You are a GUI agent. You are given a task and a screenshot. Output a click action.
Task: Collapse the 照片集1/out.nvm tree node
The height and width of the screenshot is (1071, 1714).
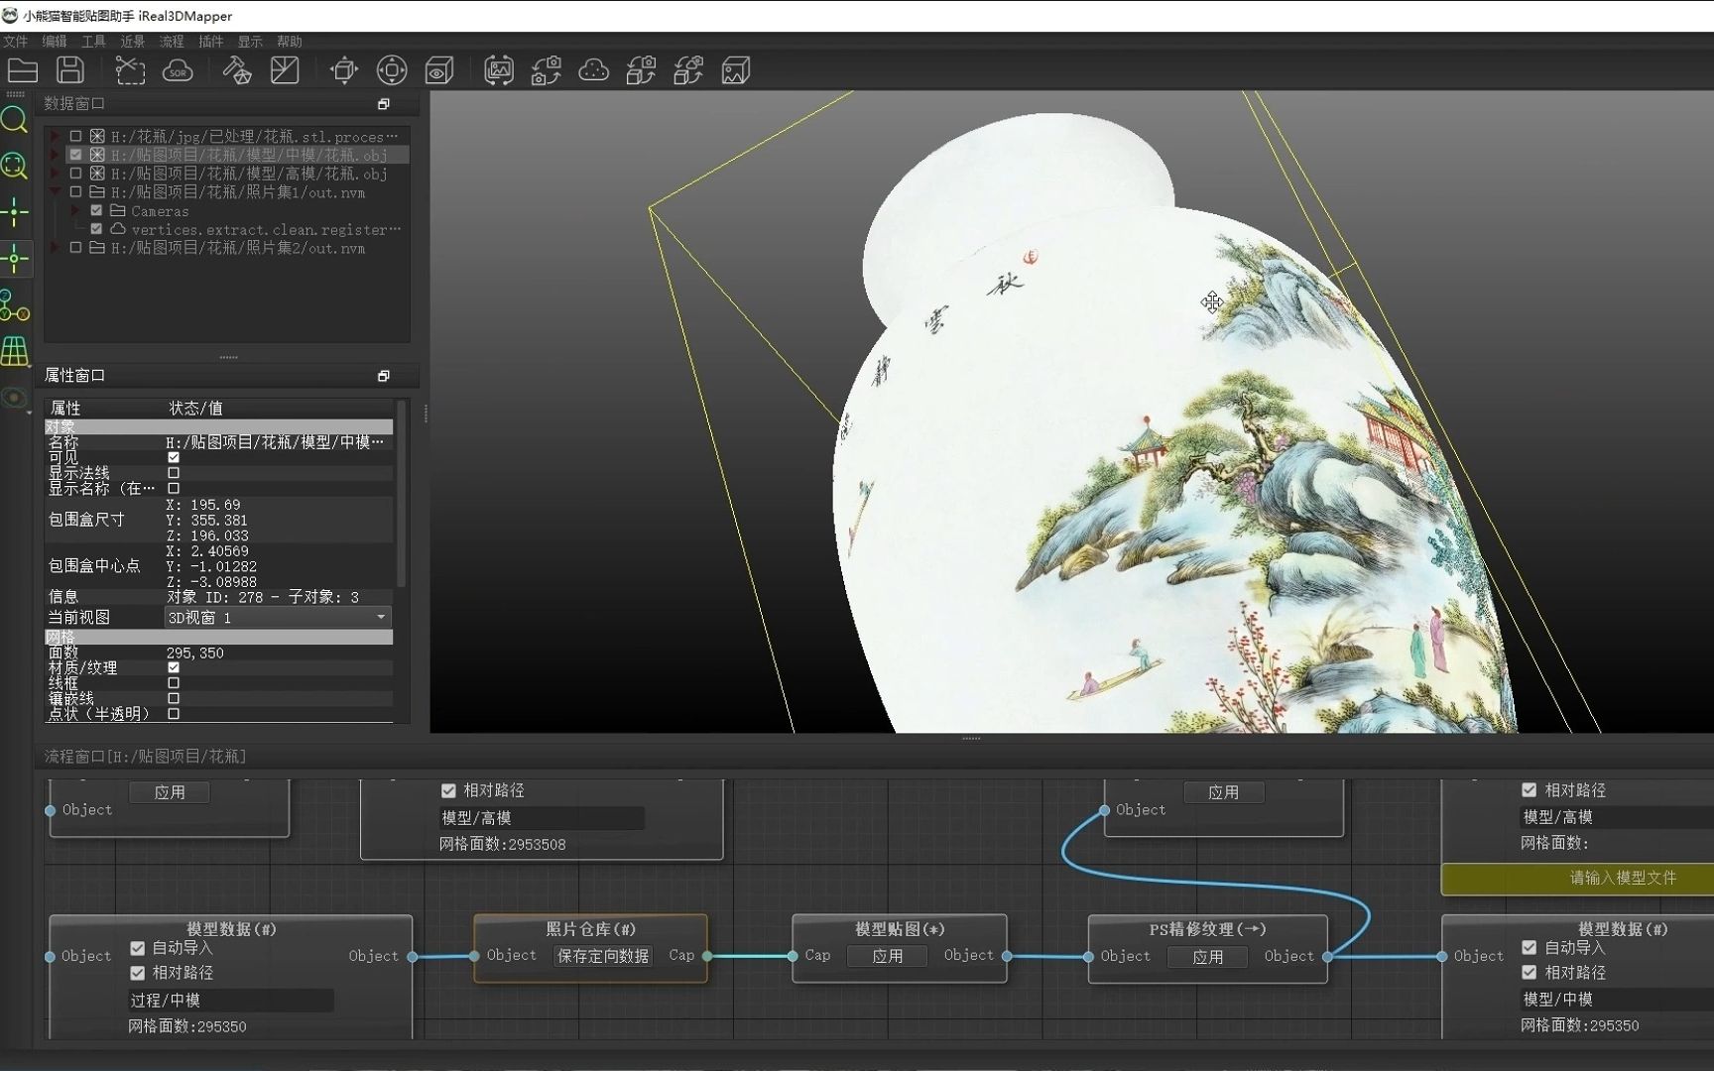(x=56, y=191)
